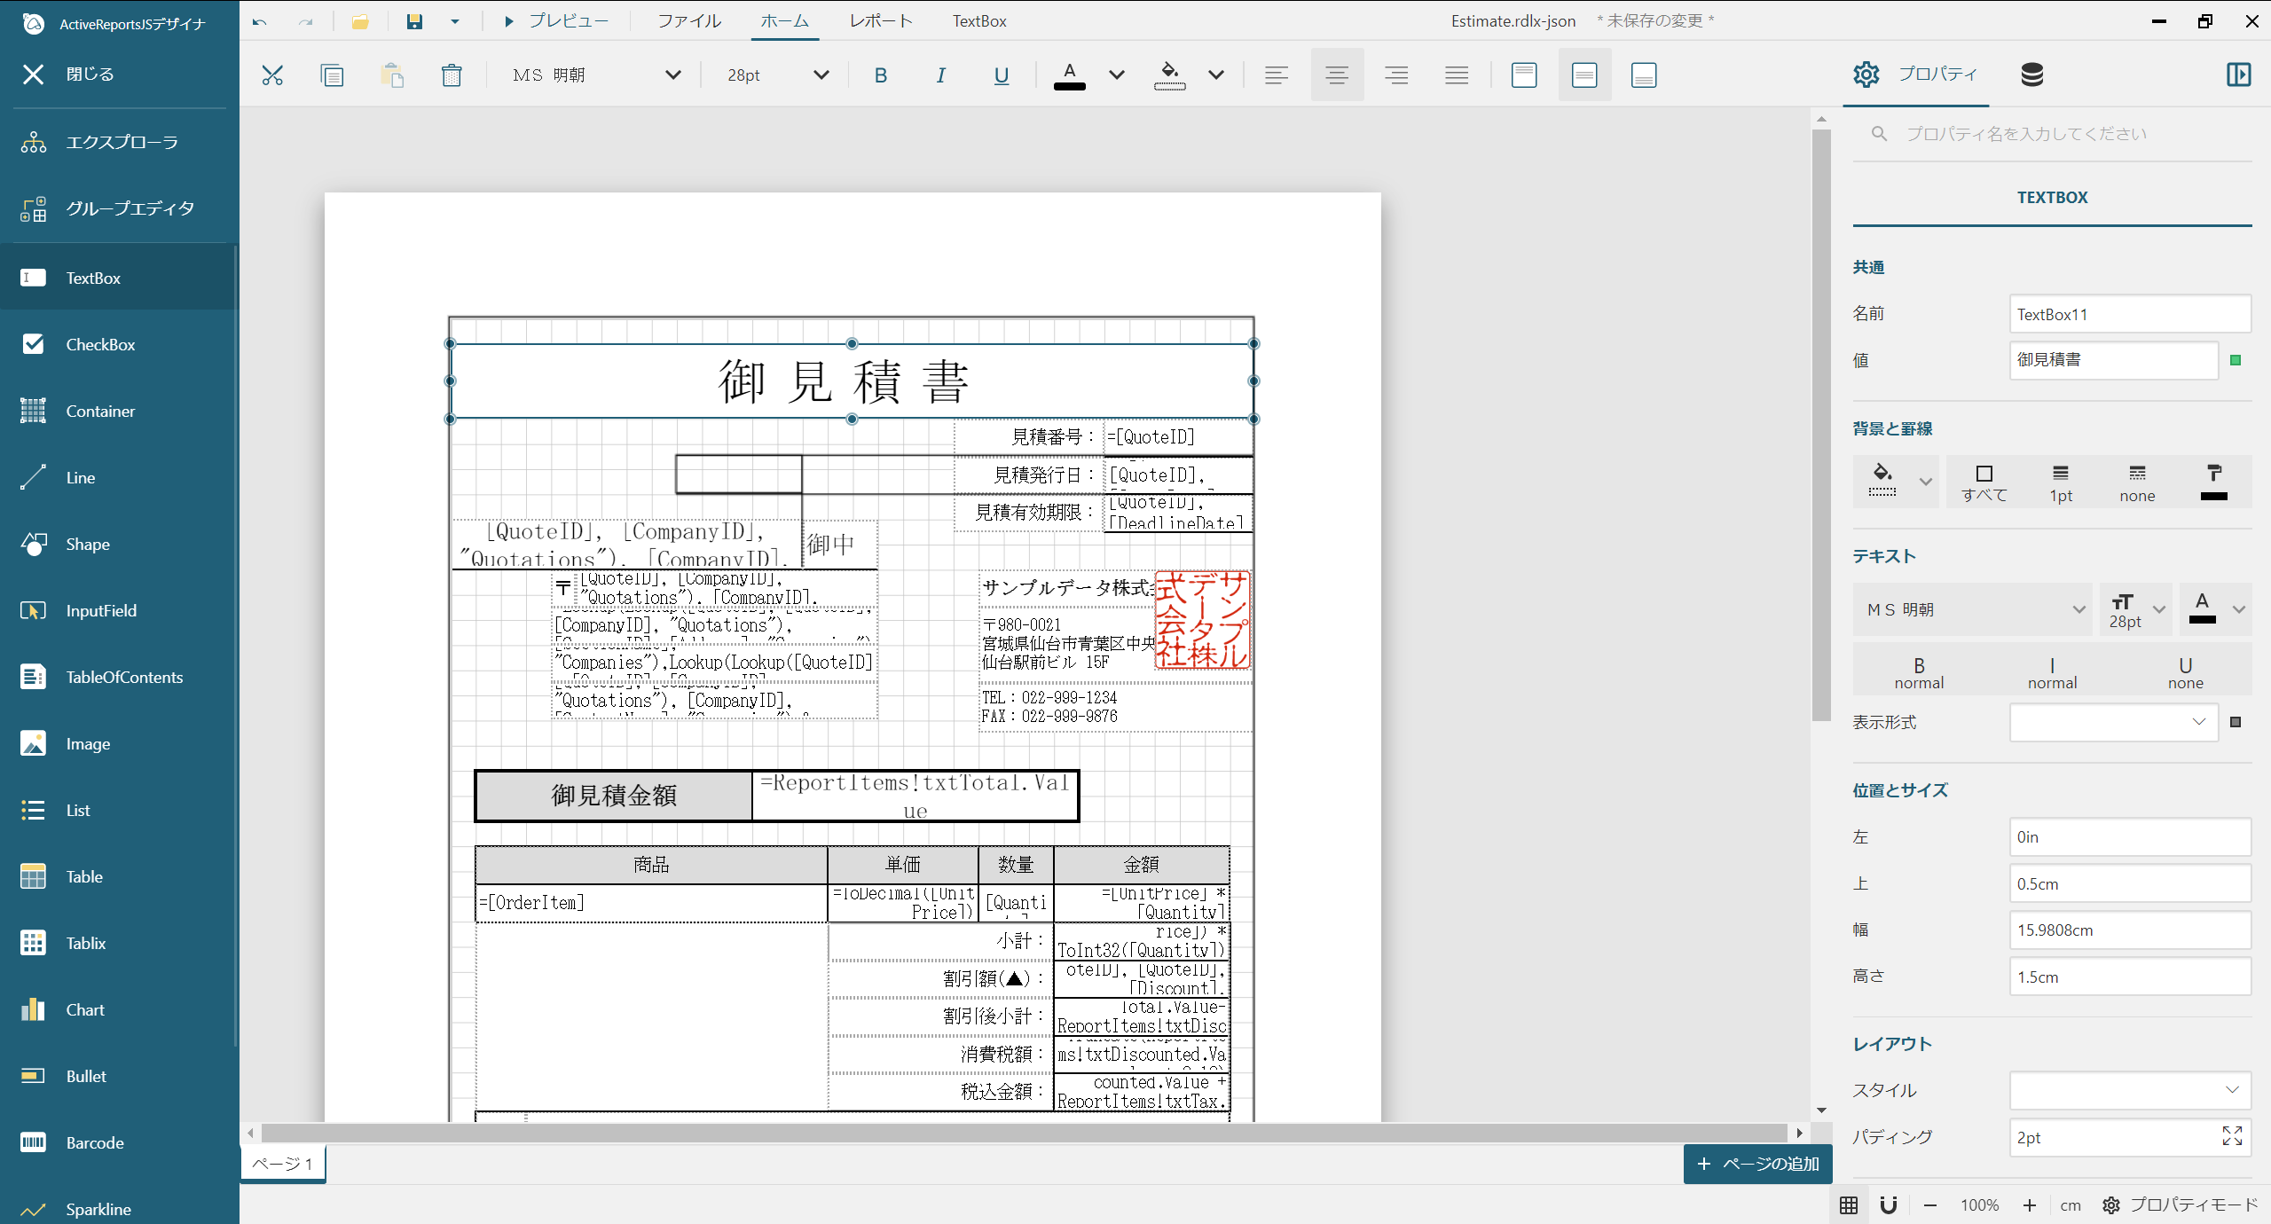Switch to the レポート tab
The image size is (2271, 1224).
pos(881,21)
